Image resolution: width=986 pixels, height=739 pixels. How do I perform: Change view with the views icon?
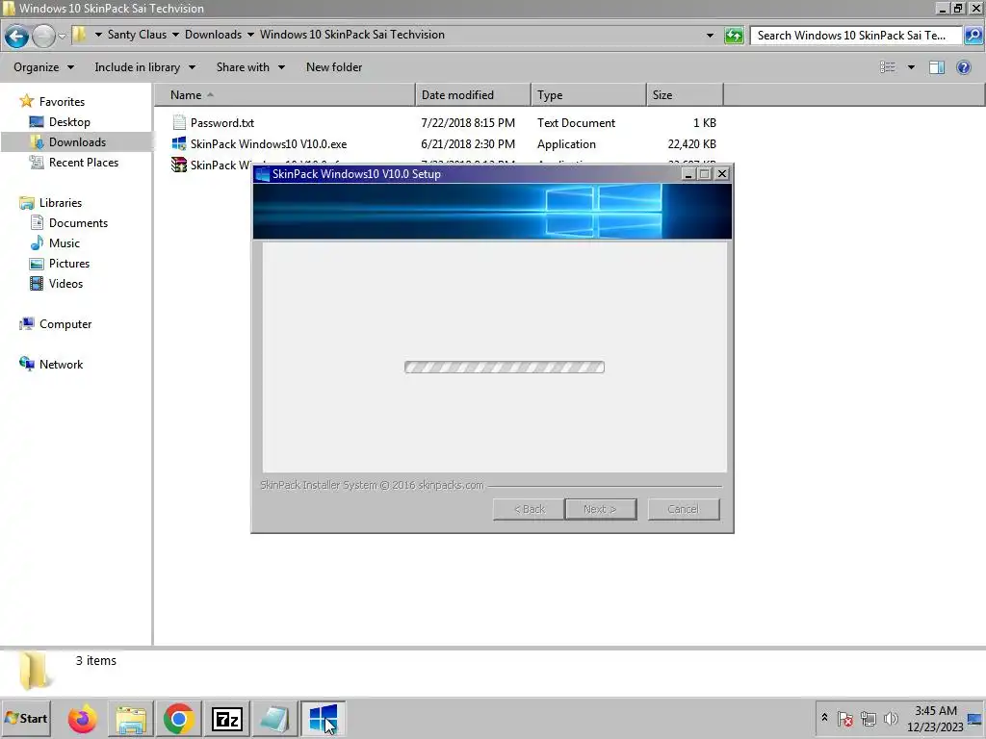click(x=887, y=67)
